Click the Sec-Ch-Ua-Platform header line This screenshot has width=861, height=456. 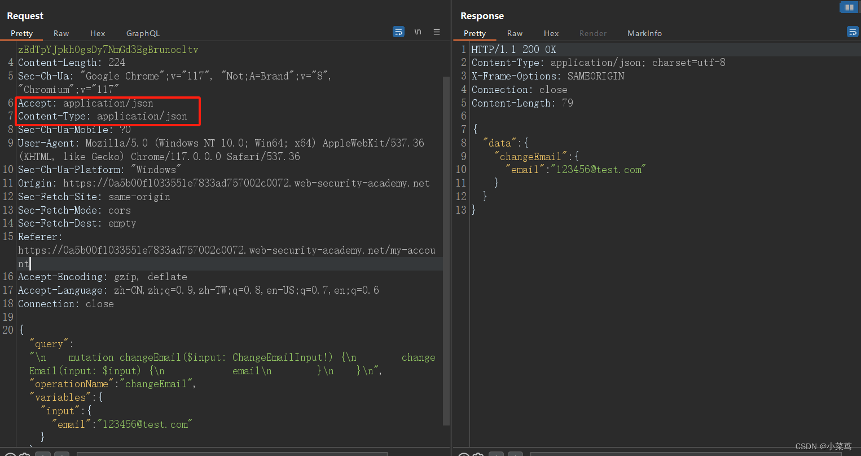pos(99,170)
